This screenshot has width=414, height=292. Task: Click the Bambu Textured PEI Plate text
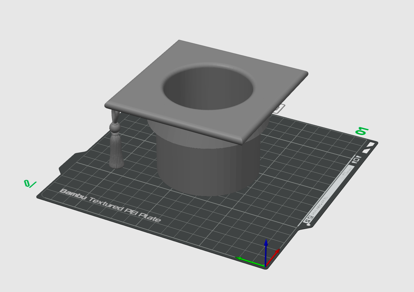pos(110,205)
